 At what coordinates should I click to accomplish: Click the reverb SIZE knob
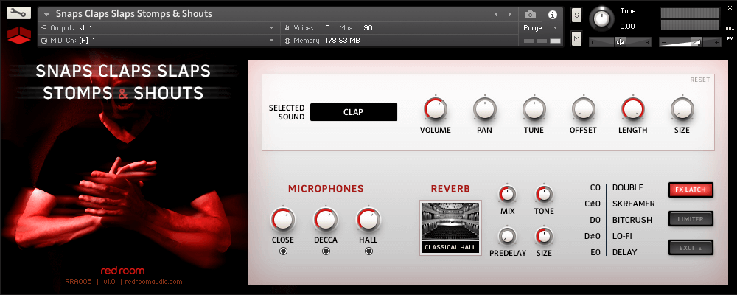point(544,236)
